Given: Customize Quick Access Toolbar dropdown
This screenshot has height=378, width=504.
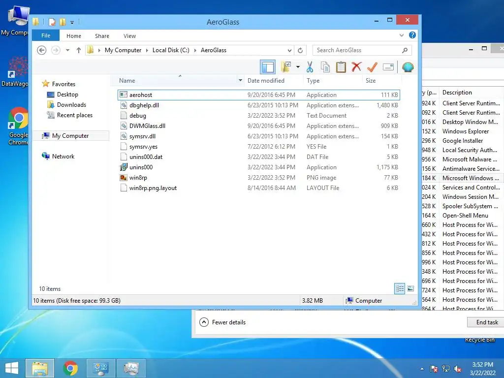Looking at the screenshot, I should [x=72, y=22].
